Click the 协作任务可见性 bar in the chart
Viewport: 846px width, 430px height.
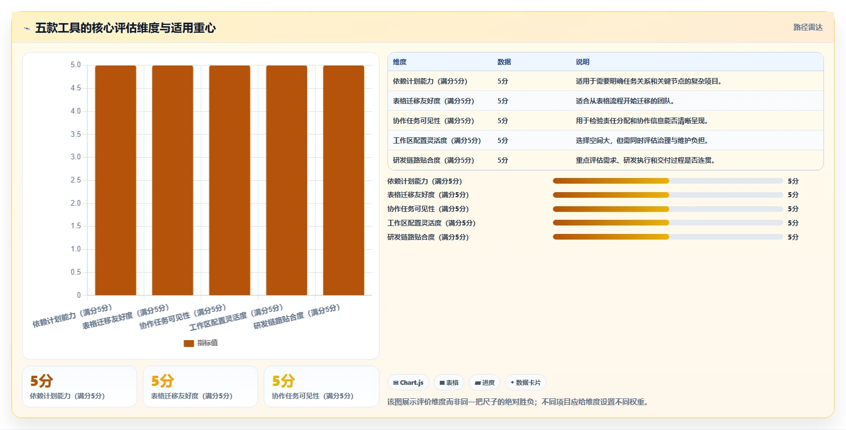[x=229, y=180]
